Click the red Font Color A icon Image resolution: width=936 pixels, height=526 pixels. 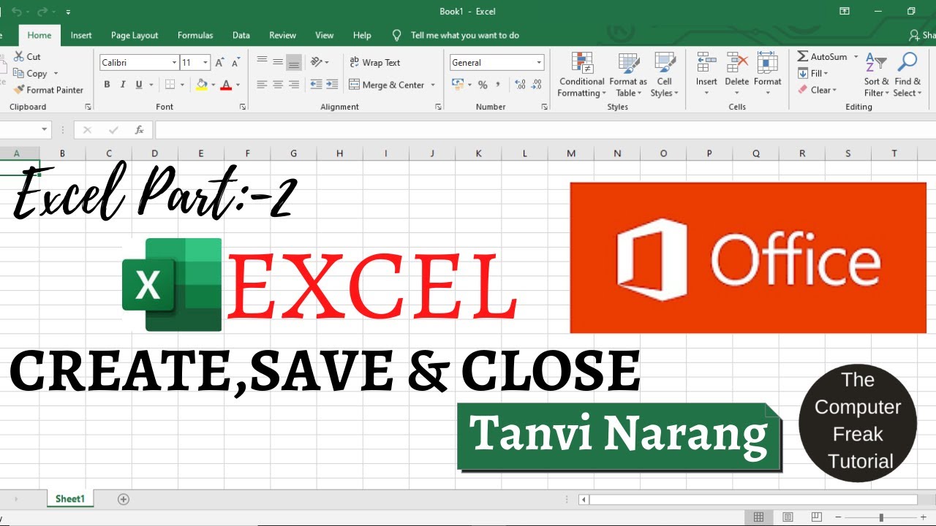226,85
